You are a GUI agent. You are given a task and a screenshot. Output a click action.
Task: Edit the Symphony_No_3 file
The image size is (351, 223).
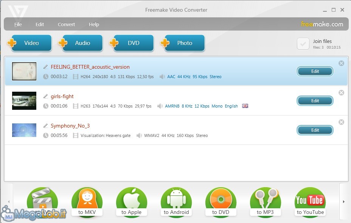click(x=315, y=130)
